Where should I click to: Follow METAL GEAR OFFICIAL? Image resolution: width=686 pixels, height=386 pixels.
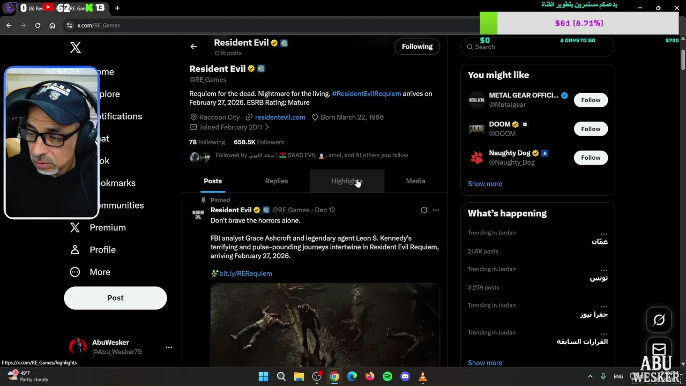click(x=591, y=100)
